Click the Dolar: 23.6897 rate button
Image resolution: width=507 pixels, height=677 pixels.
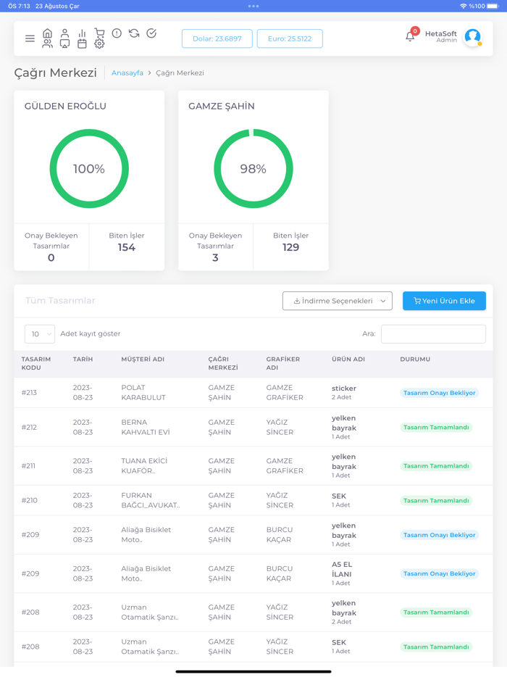[217, 38]
